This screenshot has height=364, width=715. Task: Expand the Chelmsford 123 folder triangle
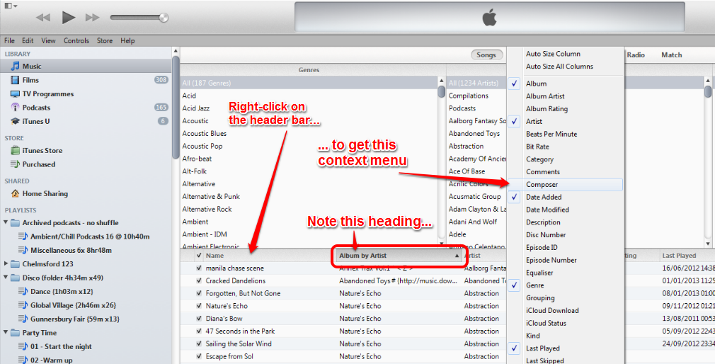(x=6, y=263)
